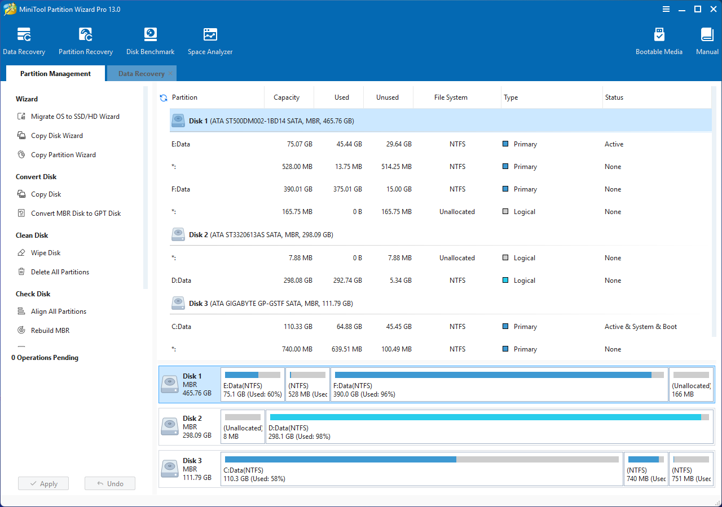Click Active & System & Boot status

coord(641,327)
